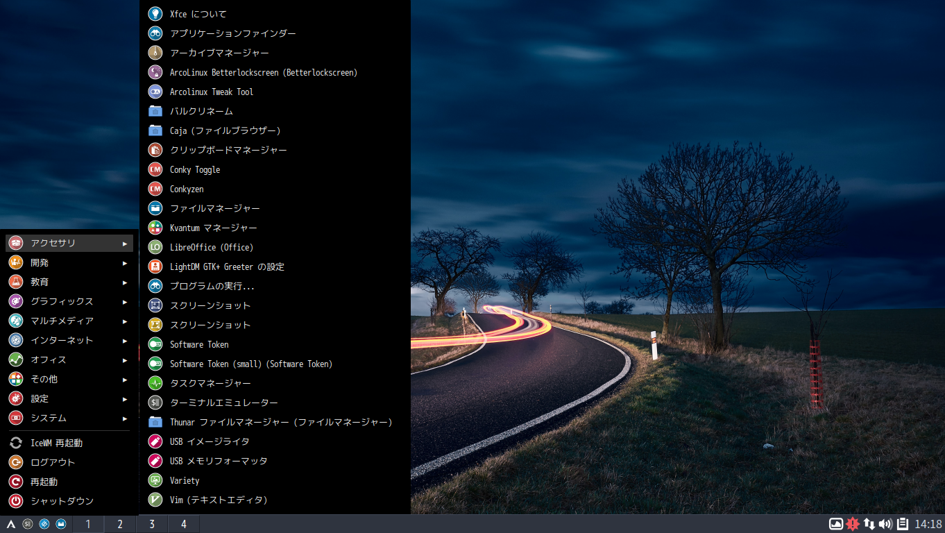Click the Variety tray picture icon
The width and height of the screenshot is (945, 533).
(x=836, y=524)
